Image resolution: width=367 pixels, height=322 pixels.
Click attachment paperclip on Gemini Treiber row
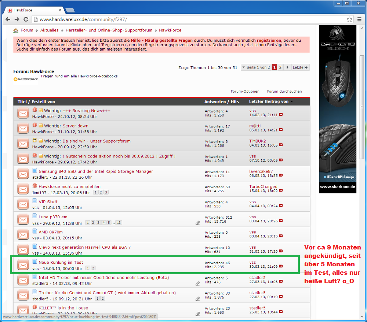pos(198,299)
